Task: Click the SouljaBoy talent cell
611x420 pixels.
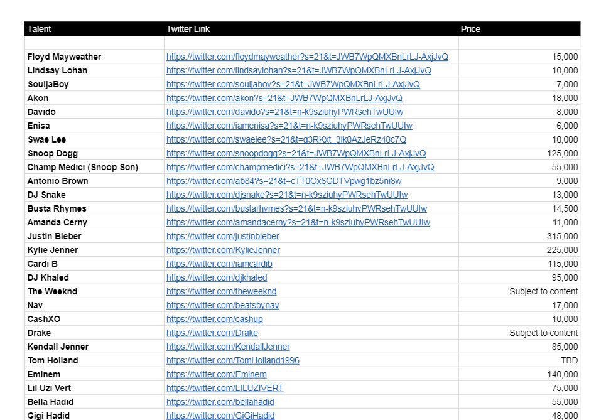Action: pyautogui.click(x=94, y=85)
